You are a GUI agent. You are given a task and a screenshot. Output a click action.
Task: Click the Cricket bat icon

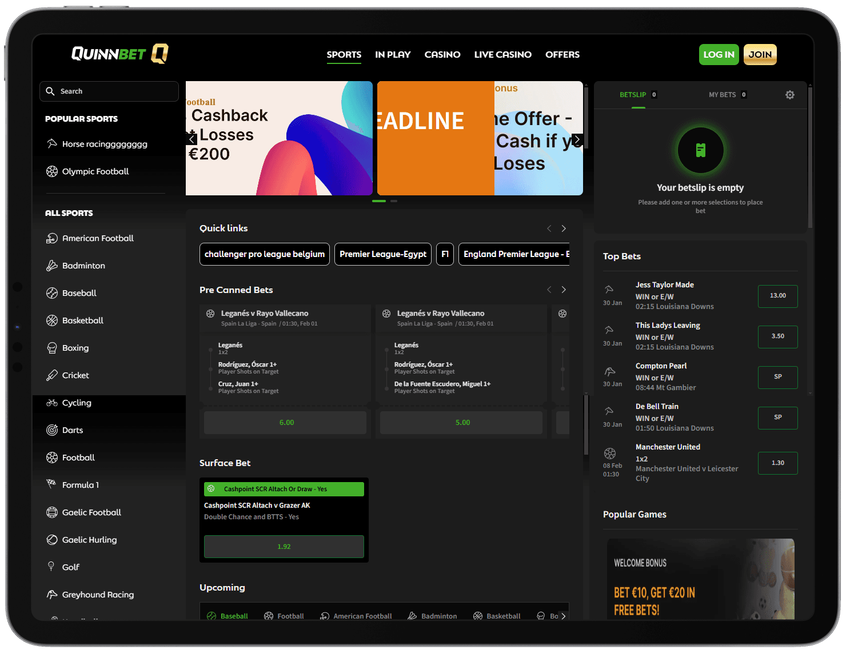click(x=52, y=375)
